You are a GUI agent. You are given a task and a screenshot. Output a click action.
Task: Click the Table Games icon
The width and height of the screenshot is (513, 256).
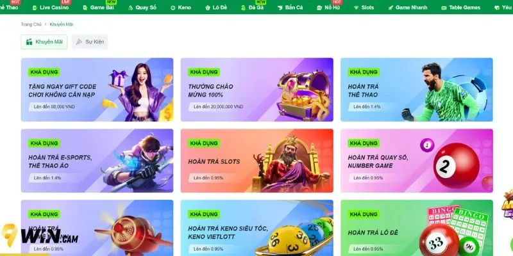[x=444, y=8]
